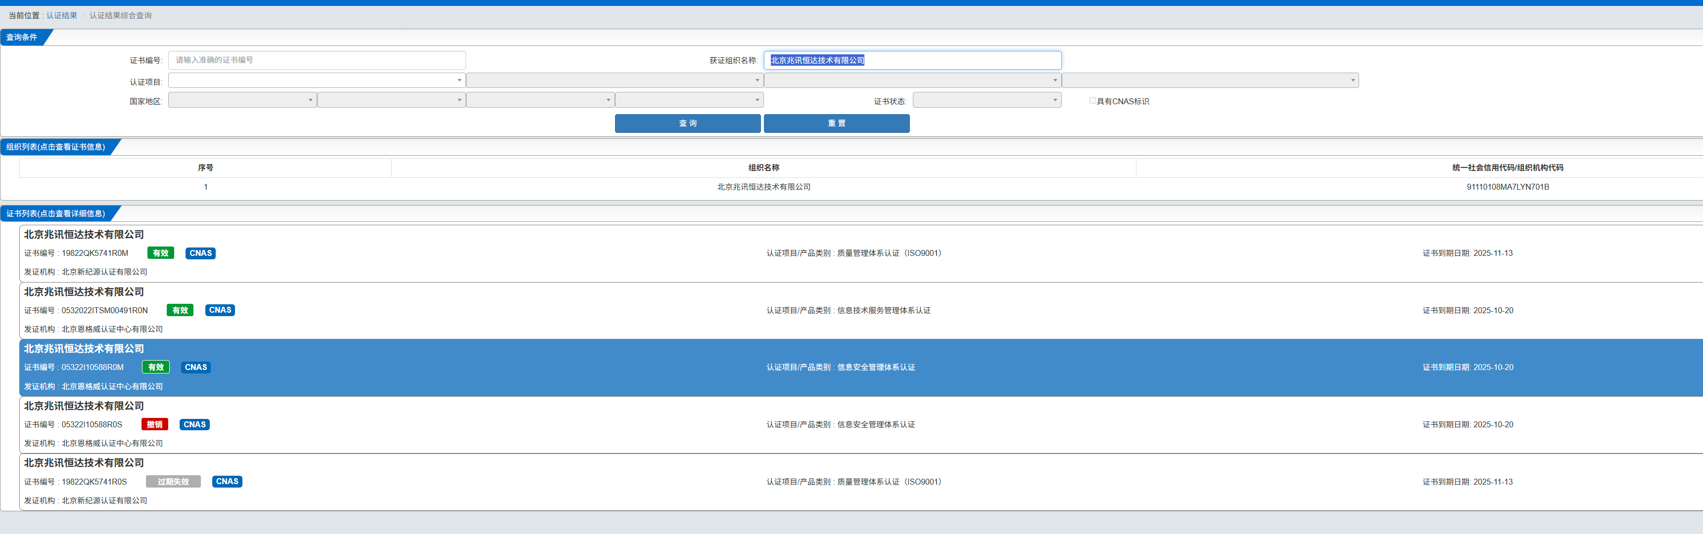1703x534 pixels.
Task: Click the 序号 column header
Action: point(206,167)
